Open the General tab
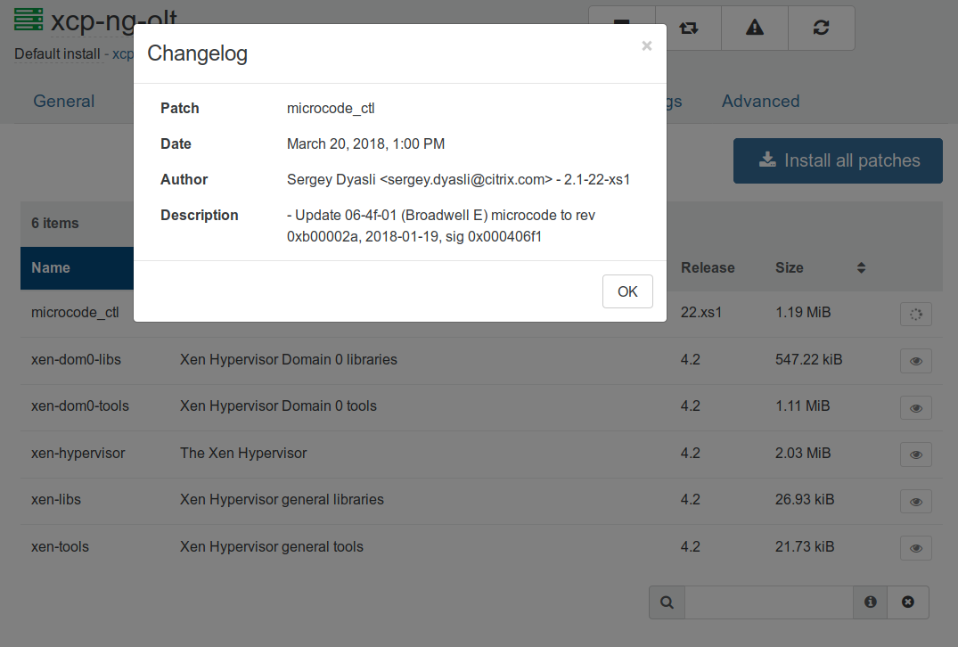958x647 pixels. point(63,101)
